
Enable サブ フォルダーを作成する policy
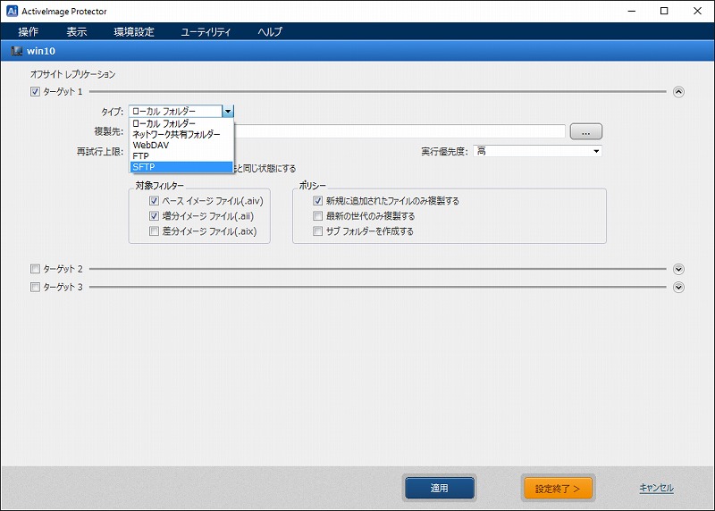tap(318, 231)
